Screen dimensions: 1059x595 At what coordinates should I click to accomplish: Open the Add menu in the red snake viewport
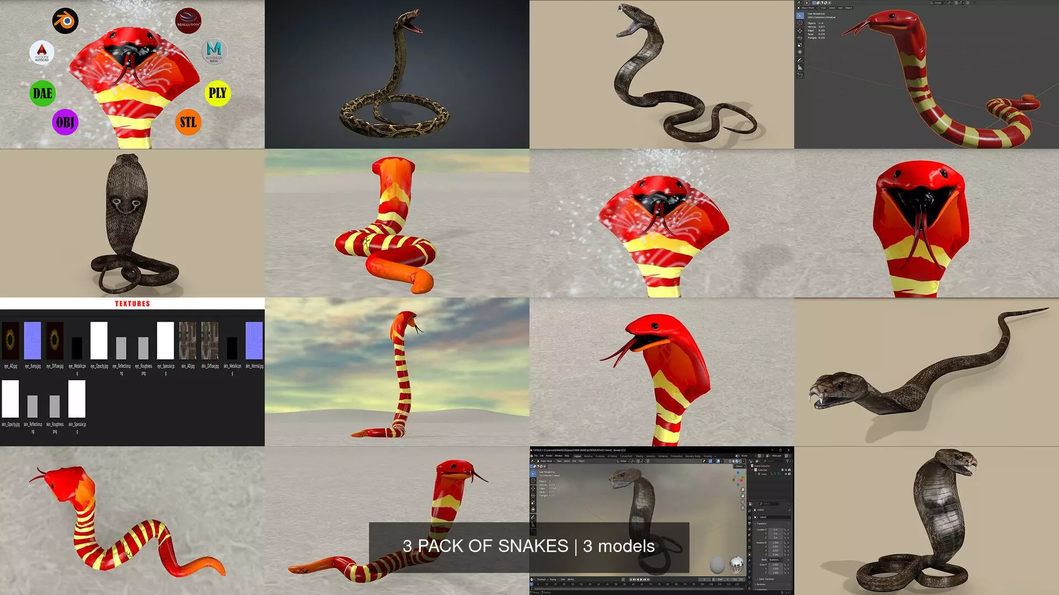[x=840, y=8]
